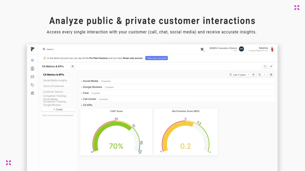The width and height of the screenshot is (305, 171).
Task: Open Customer Service dashboard
Action: click(x=53, y=92)
